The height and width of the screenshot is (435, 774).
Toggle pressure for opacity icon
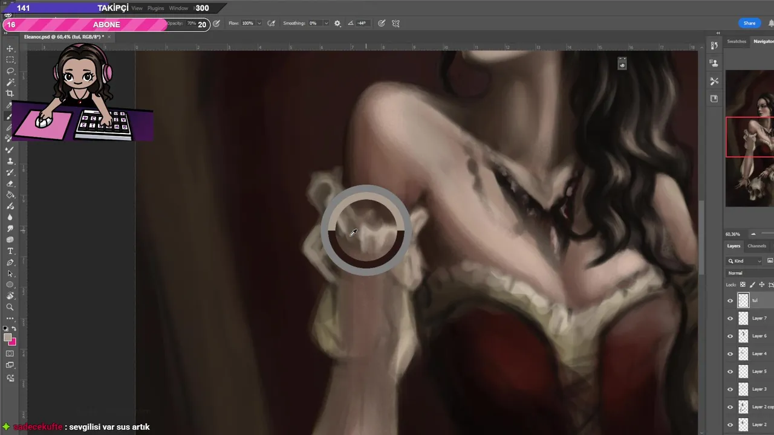pos(216,24)
